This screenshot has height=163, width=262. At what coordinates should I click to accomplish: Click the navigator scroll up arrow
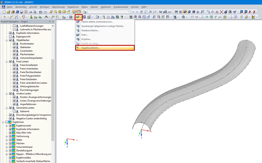[53, 26]
